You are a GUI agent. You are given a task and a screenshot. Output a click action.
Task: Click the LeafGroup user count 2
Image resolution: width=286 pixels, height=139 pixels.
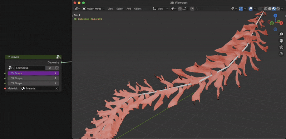tap(50, 68)
